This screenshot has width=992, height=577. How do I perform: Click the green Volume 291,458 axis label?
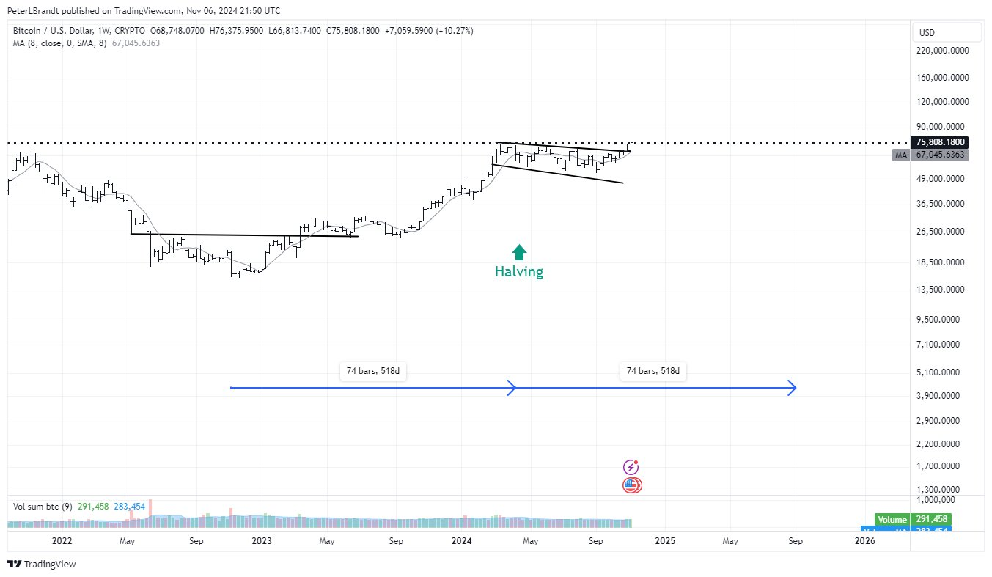(x=892, y=519)
